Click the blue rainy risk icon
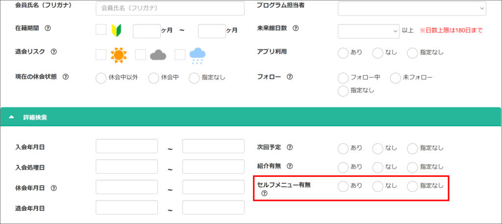Image resolution: width=502 pixels, height=224 pixels. click(198, 55)
